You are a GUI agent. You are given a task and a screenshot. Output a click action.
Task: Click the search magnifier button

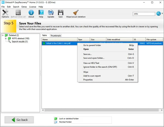point(159,14)
